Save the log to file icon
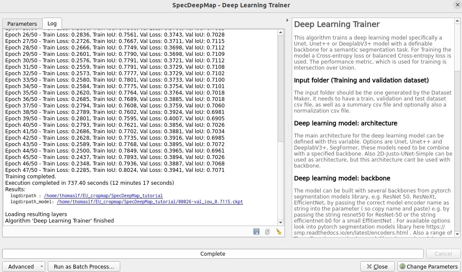Viewport: 462px width, 272px height. (256, 232)
